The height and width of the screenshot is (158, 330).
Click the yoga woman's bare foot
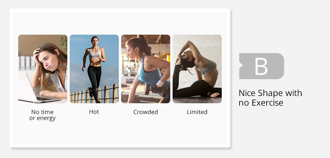(215, 95)
